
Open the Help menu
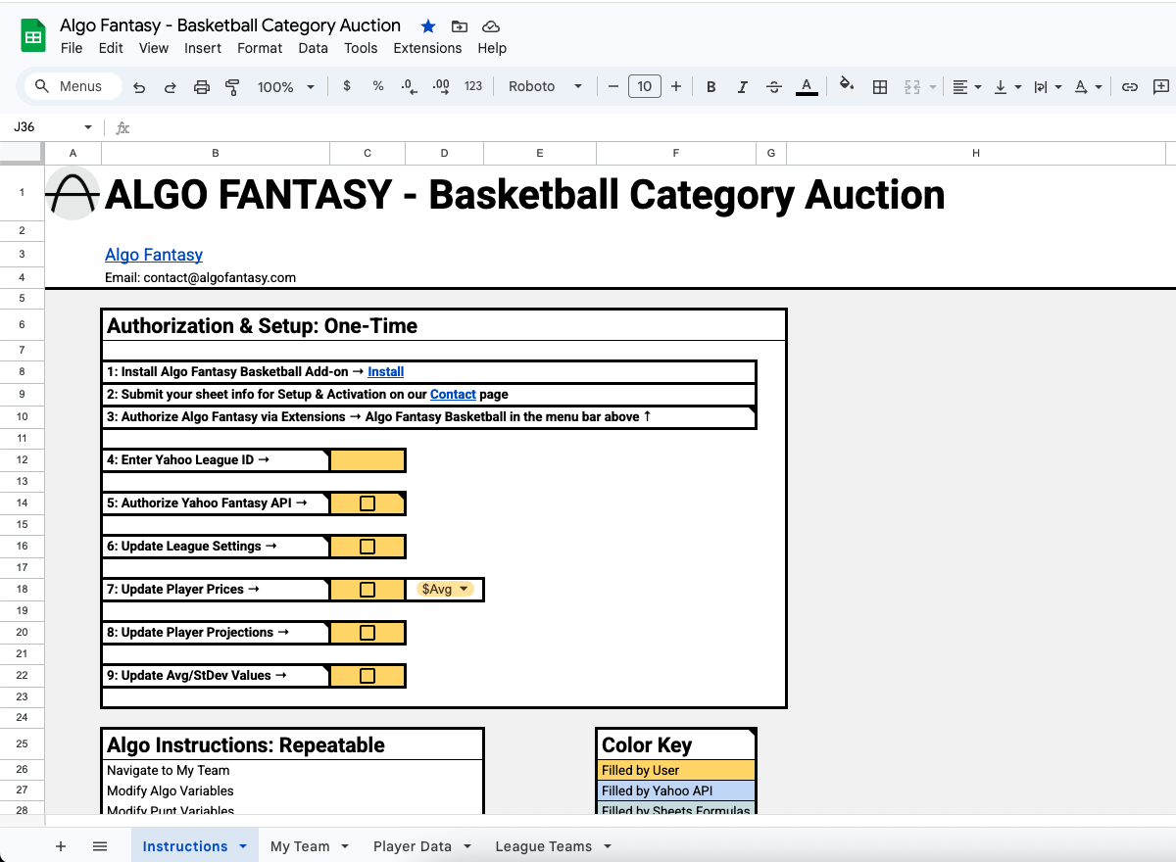492,48
